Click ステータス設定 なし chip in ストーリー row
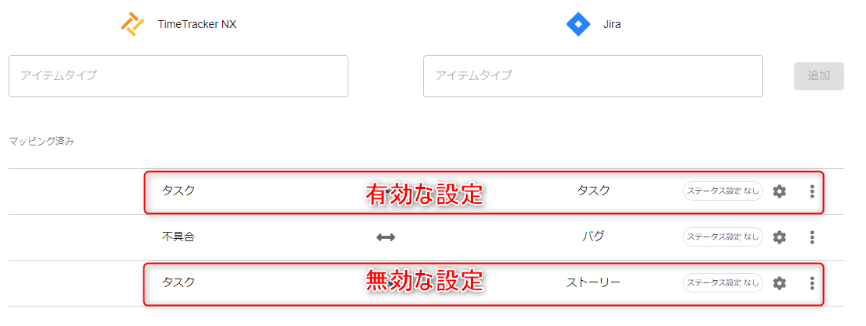 click(723, 283)
